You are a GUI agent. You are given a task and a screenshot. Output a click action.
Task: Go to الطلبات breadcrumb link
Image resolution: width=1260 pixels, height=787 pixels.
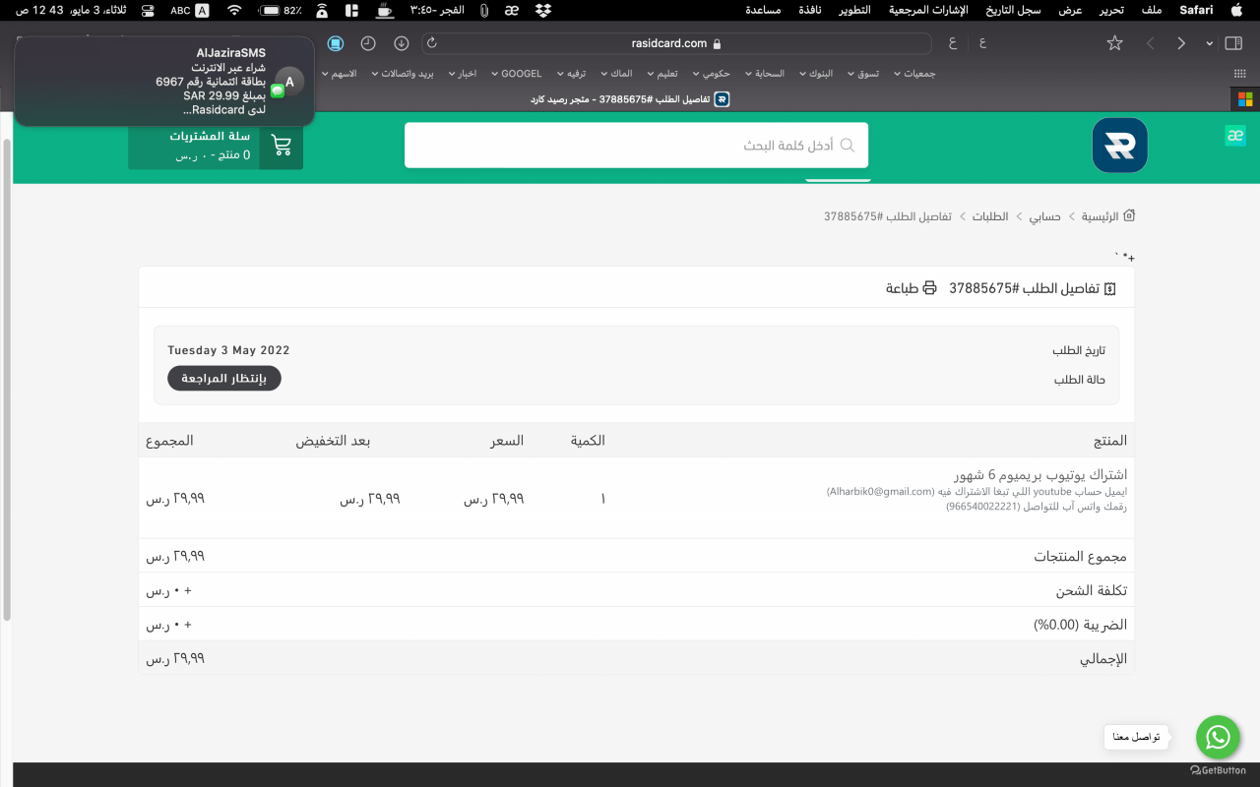(x=990, y=216)
